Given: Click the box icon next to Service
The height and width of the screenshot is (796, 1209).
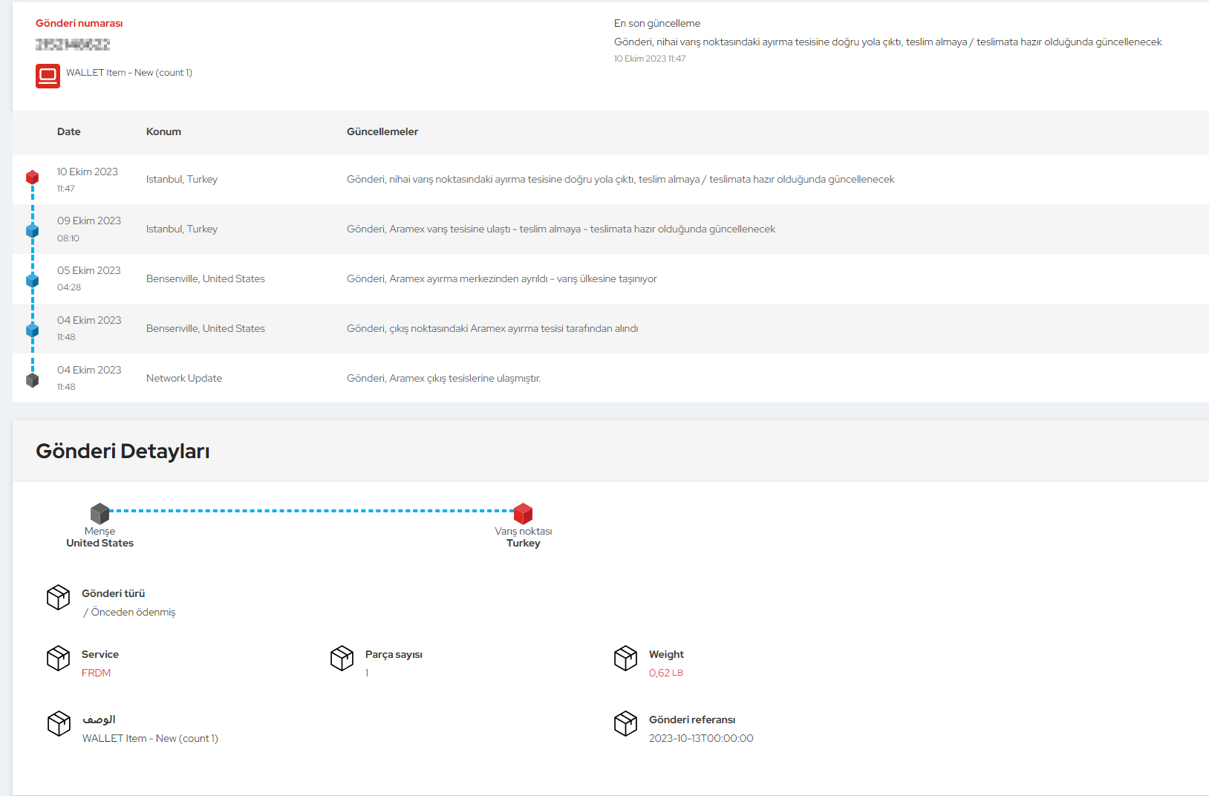Looking at the screenshot, I should pyautogui.click(x=58, y=658).
